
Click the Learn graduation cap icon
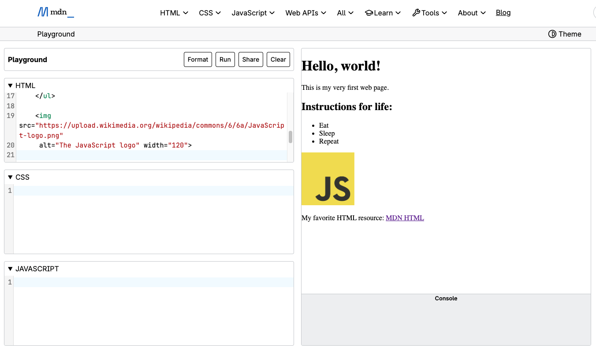369,13
